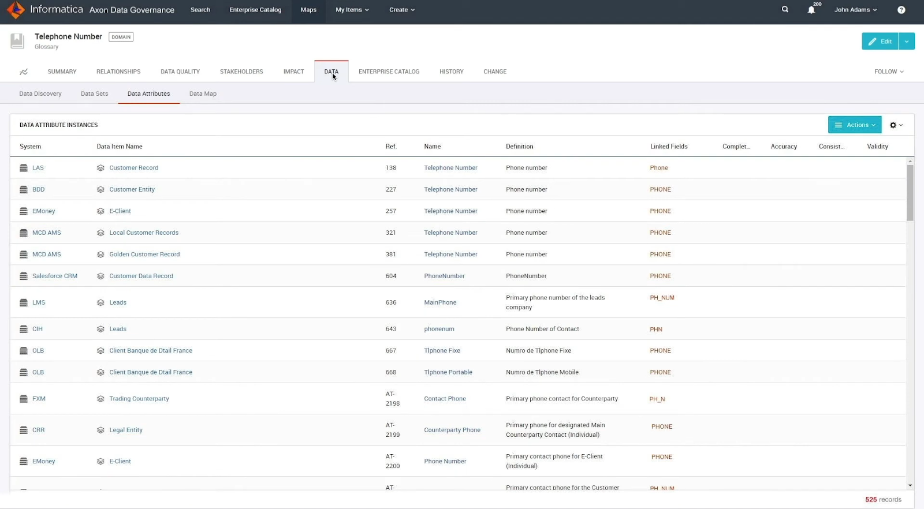Open the Golden Customer Record link
924x509 pixels.
[x=144, y=254]
